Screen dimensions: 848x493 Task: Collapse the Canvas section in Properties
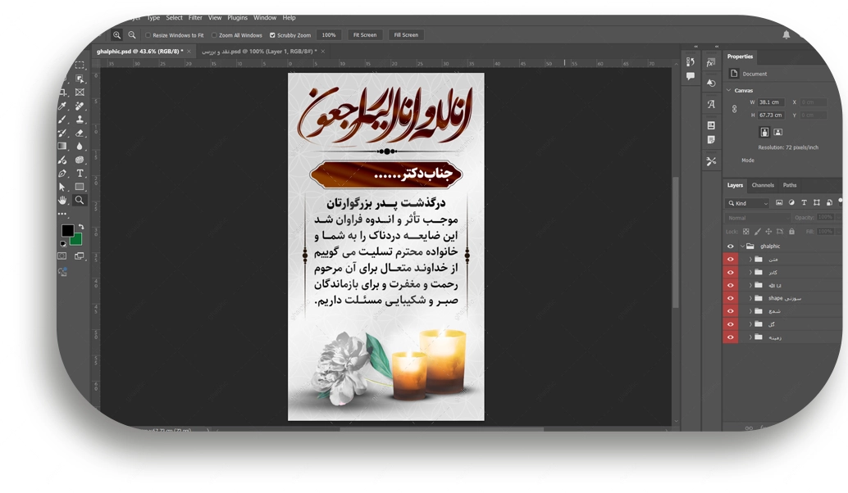coord(729,90)
